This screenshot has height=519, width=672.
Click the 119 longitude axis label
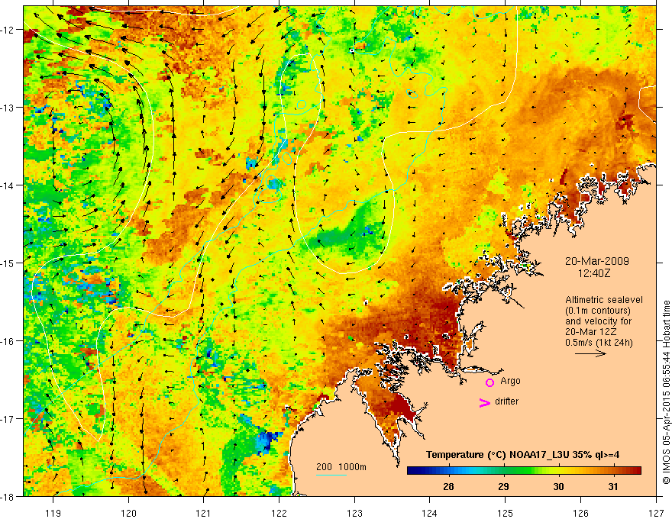pos(53,513)
